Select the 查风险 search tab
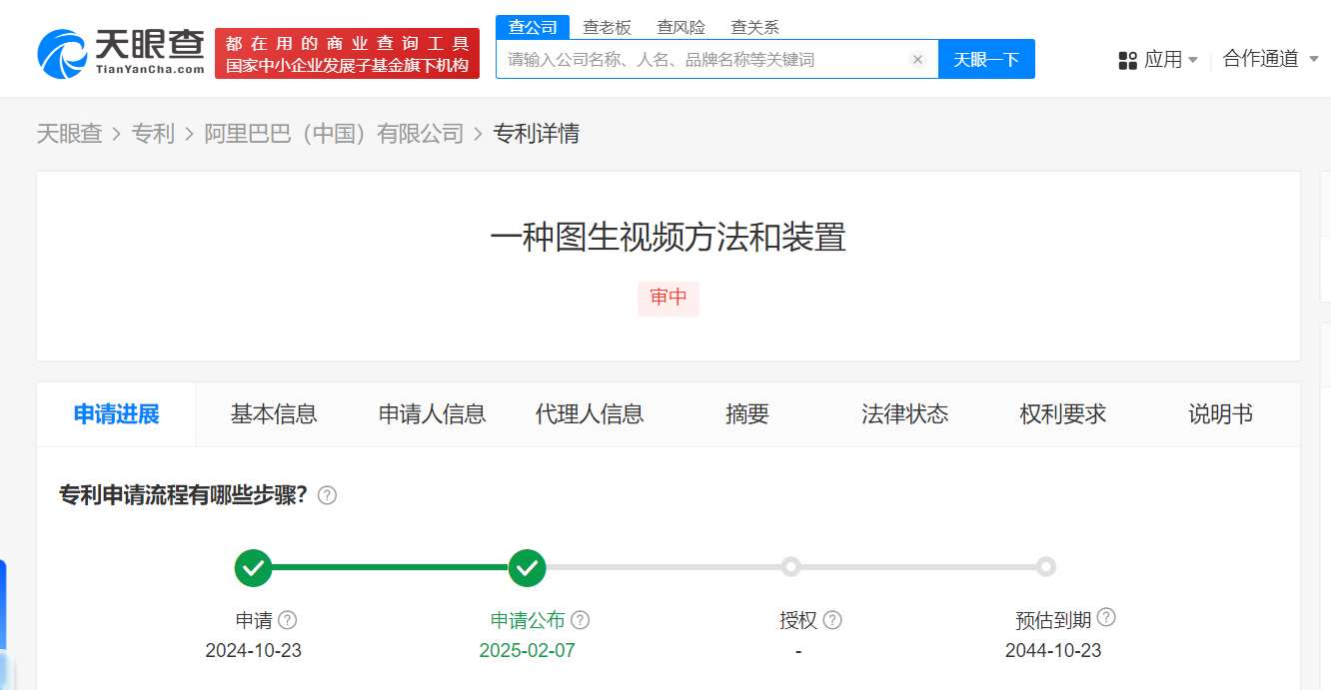The image size is (1331, 690). 680,27
